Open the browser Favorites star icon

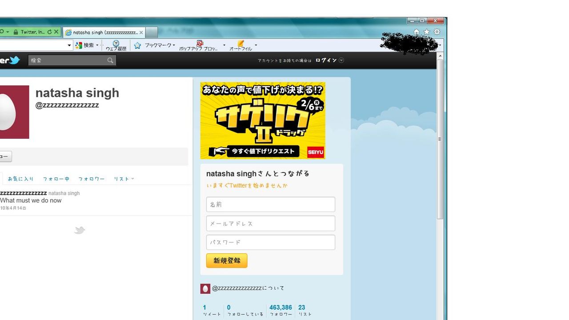pos(427,32)
